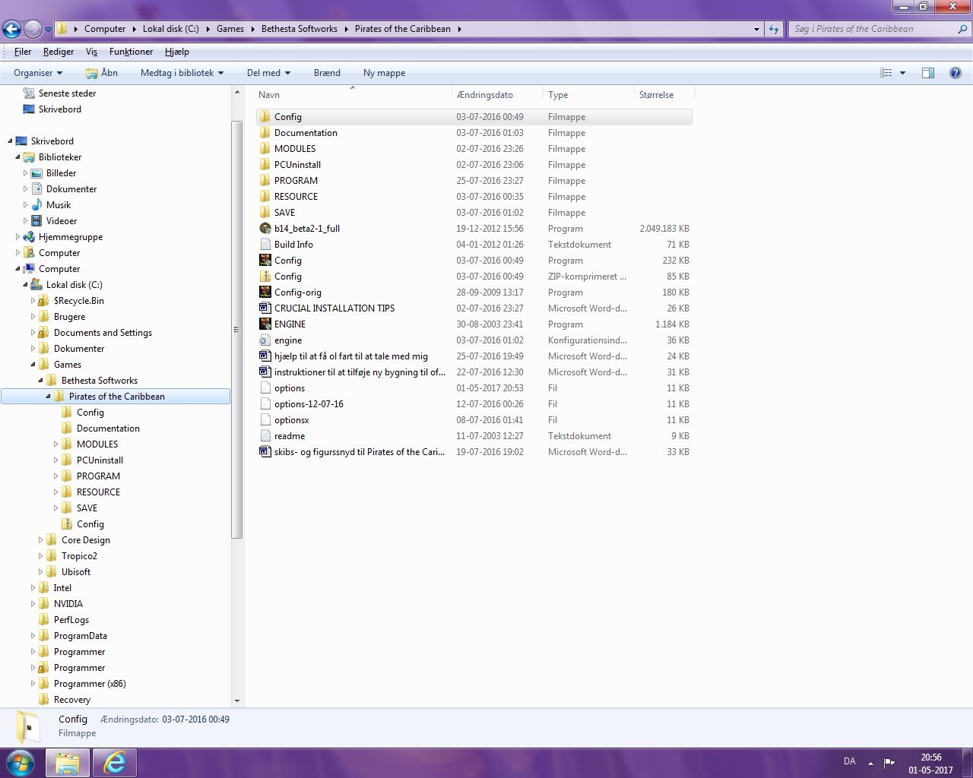The image size is (973, 778).
Task: Click the Åbn toolbar button
Action: coord(102,73)
